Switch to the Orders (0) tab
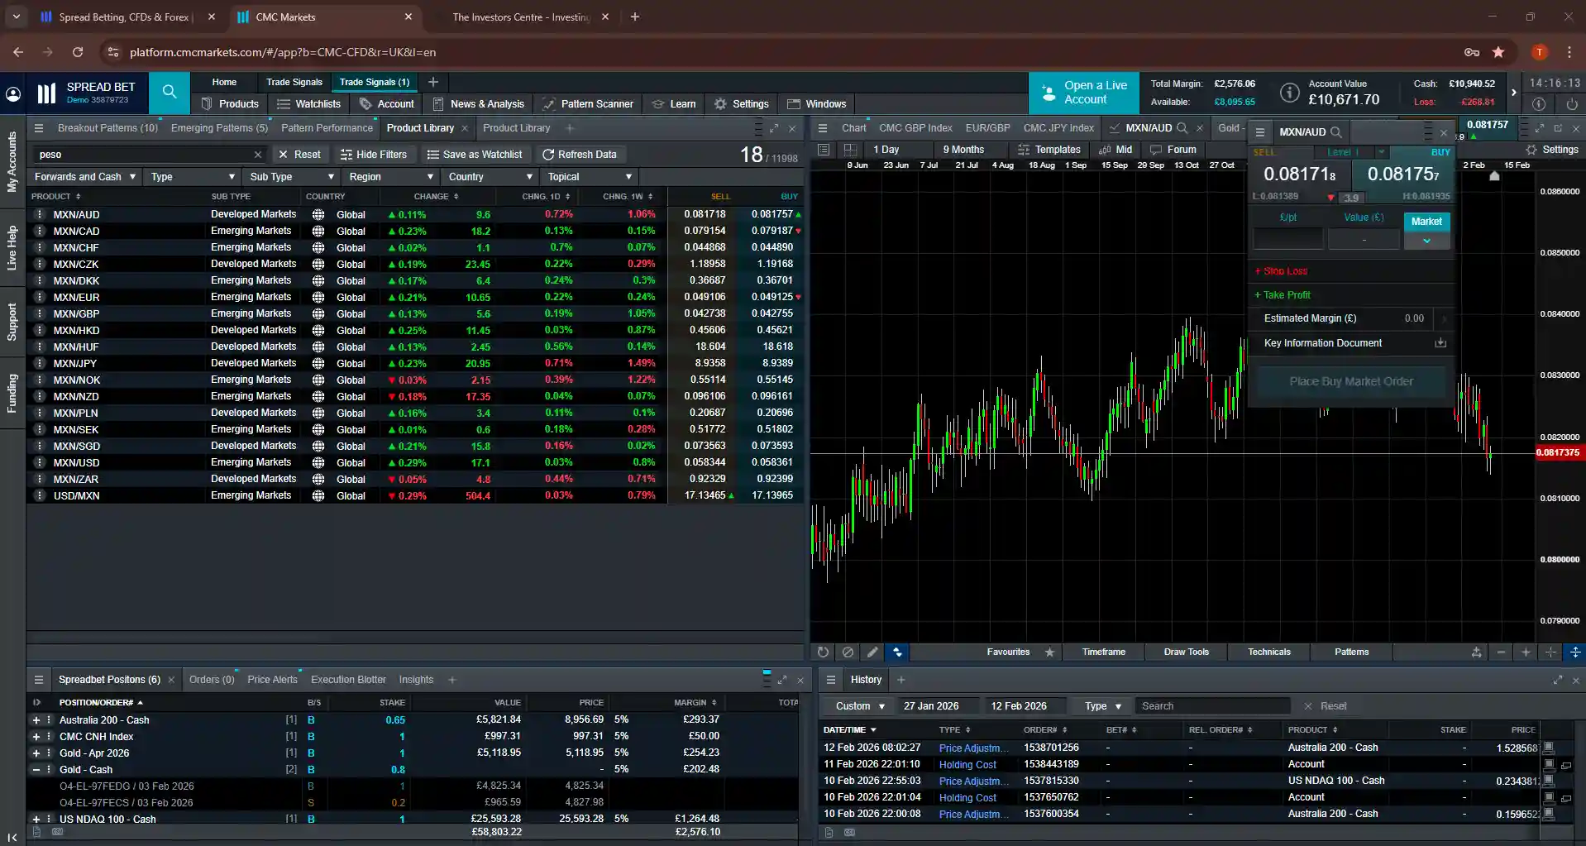 coord(212,679)
